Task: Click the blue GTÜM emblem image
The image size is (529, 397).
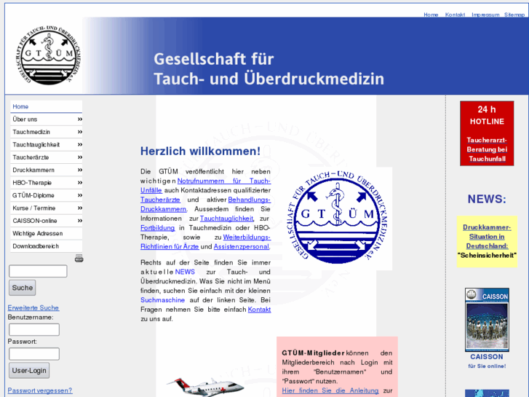Action: 338,217
